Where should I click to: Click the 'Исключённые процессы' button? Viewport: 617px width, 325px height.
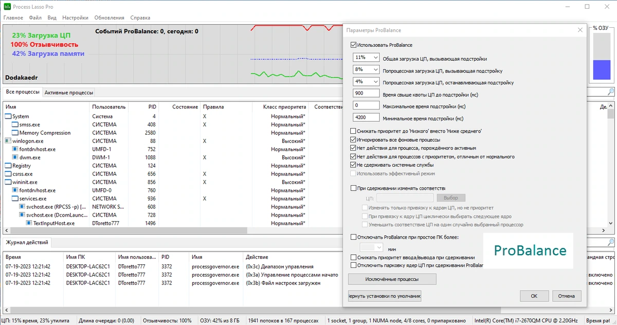392,279
